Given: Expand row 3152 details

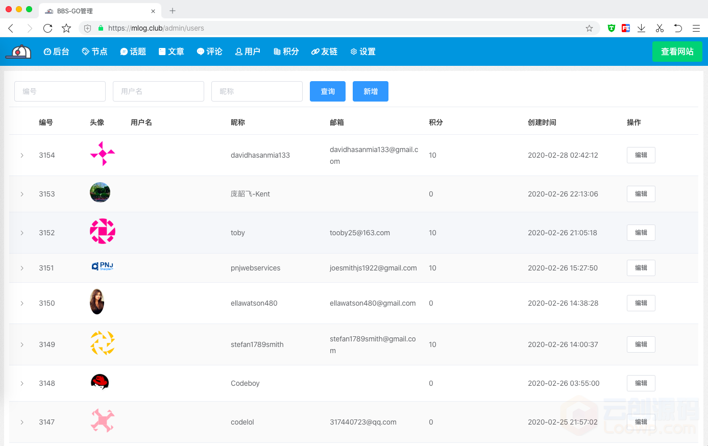Looking at the screenshot, I should click(22, 233).
